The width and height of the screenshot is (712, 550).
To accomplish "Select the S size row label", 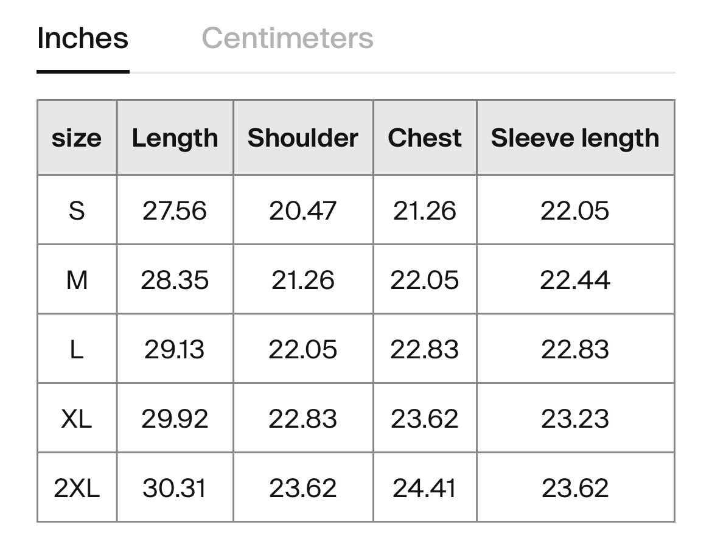I will (77, 211).
